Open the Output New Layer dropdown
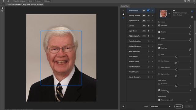Image resolution: width=196 pixels, height=110 pixels. pos(160,106)
